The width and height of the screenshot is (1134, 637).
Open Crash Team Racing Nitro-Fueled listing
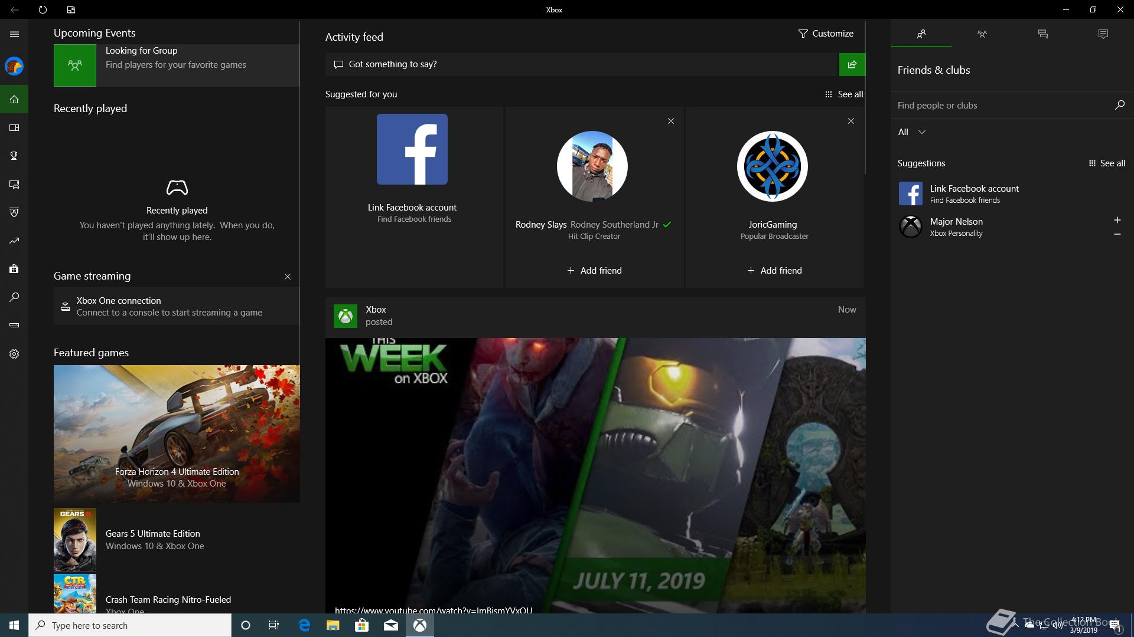tap(176, 594)
